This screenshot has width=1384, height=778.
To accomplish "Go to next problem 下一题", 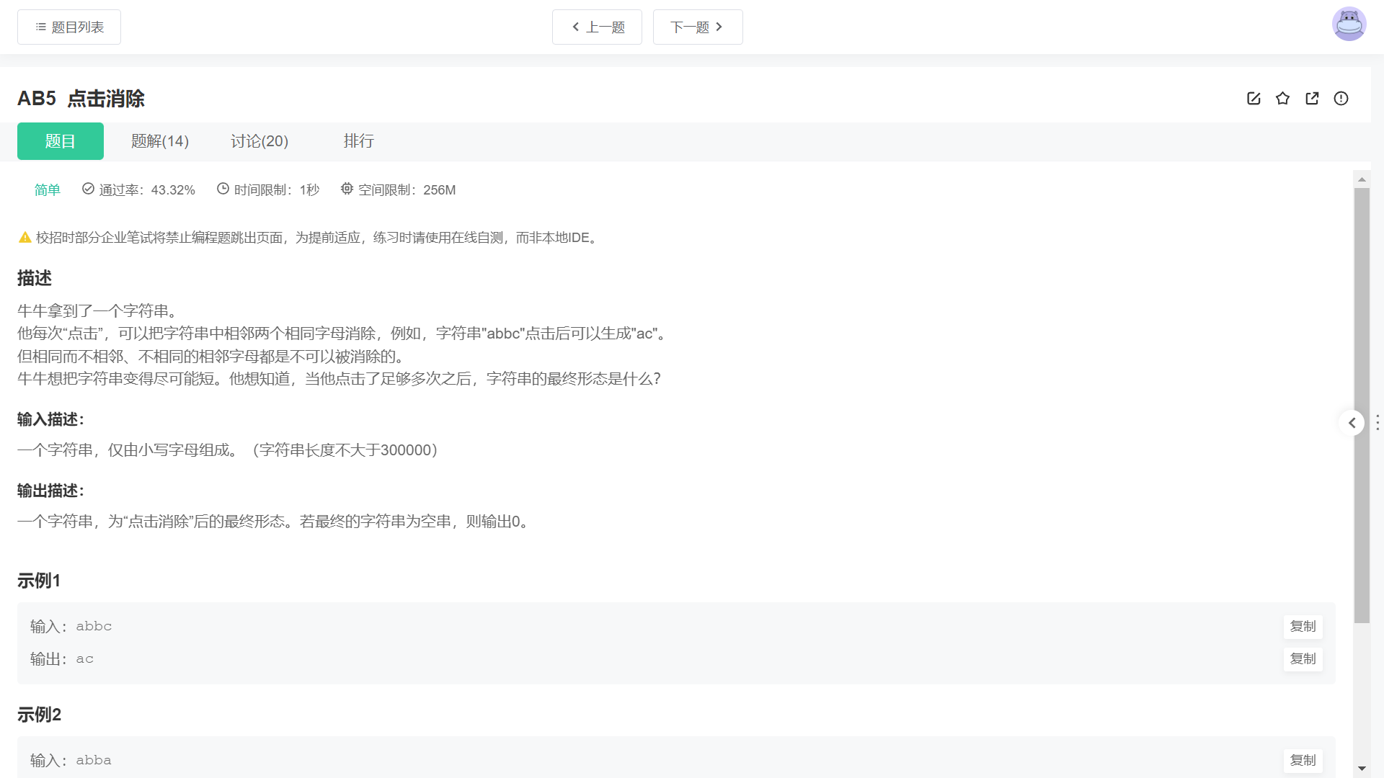I will 697,27.
